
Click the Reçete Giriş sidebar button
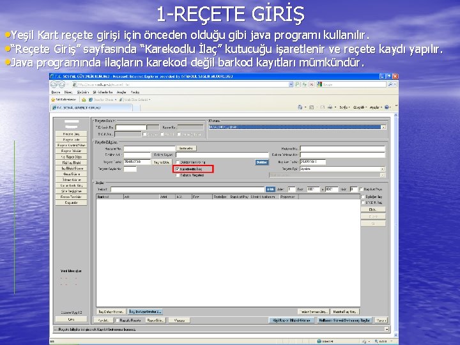(x=72, y=134)
